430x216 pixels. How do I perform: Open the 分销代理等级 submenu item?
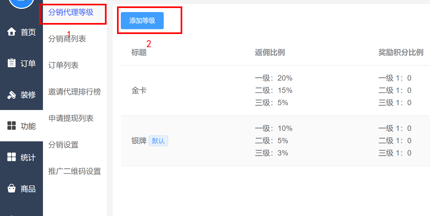pos(71,12)
